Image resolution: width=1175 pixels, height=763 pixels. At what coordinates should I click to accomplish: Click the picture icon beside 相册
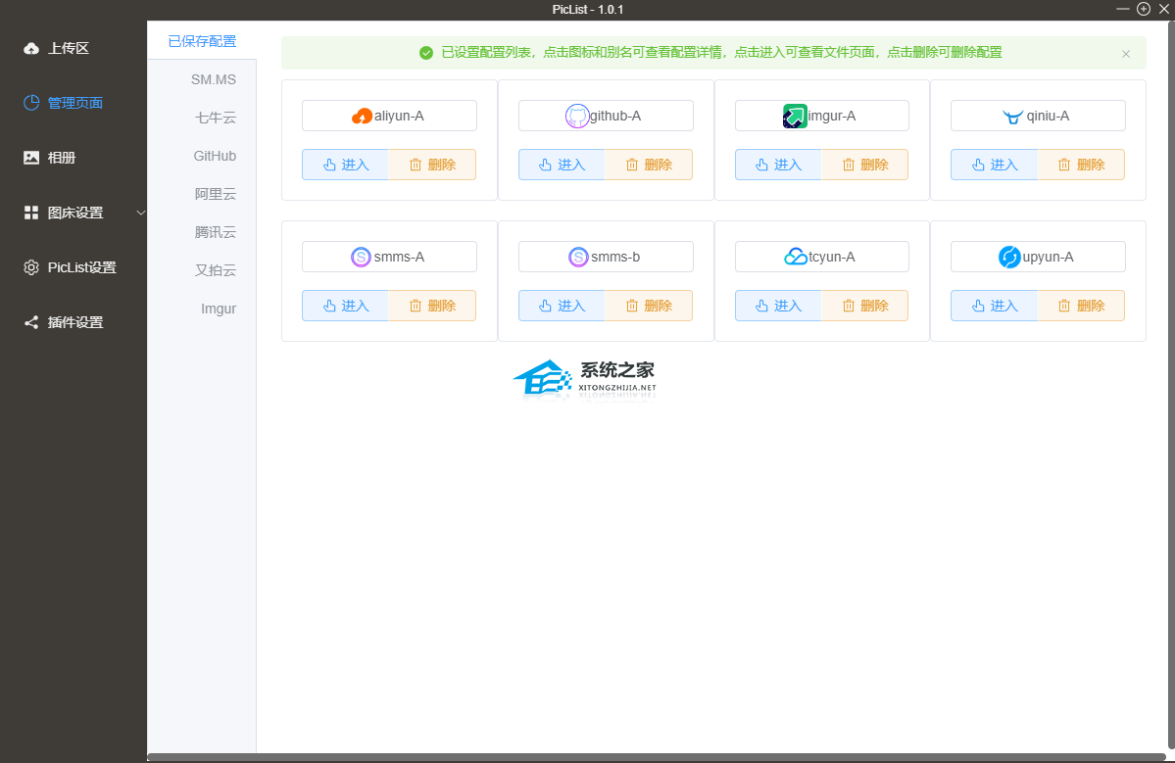coord(31,158)
